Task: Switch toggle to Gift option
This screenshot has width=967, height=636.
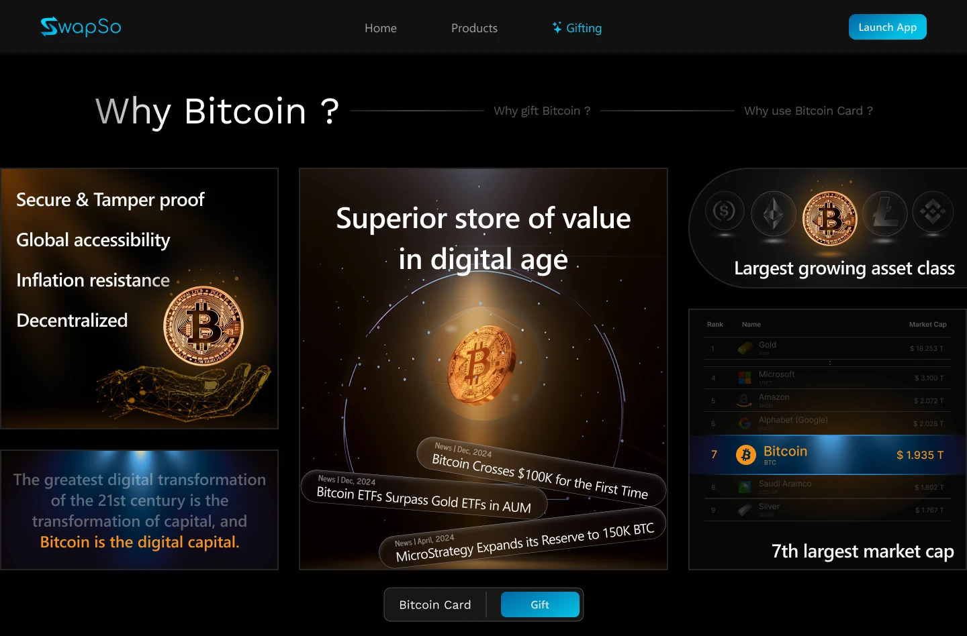Action: pos(540,604)
